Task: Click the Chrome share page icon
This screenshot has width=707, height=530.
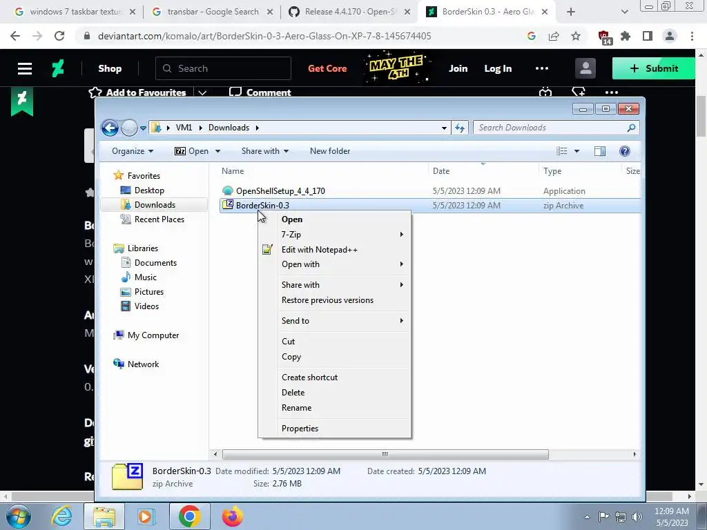Action: pos(554,36)
